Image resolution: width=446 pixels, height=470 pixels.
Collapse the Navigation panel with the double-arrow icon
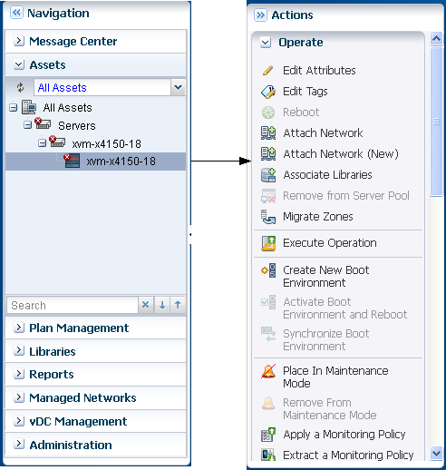16,13
